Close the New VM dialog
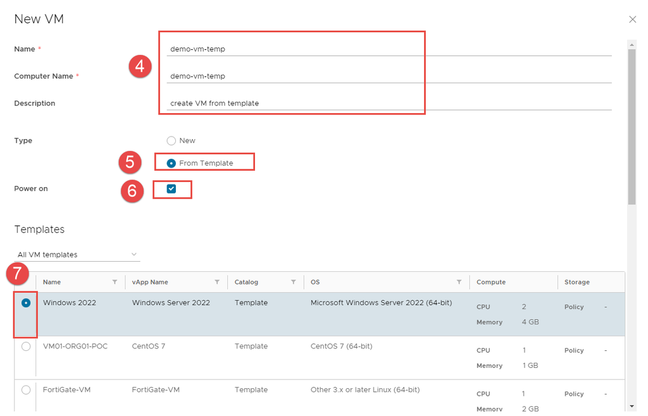Image resolution: width=648 pixels, height=416 pixels. (x=632, y=20)
